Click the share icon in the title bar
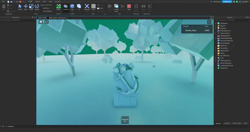Image resolution: width=250 pixels, height=132 pixels. point(240,2)
